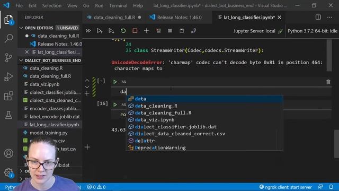Close the lat_long_classifier.ipynb tab
This screenshot has width=339, height=191.
280,18
